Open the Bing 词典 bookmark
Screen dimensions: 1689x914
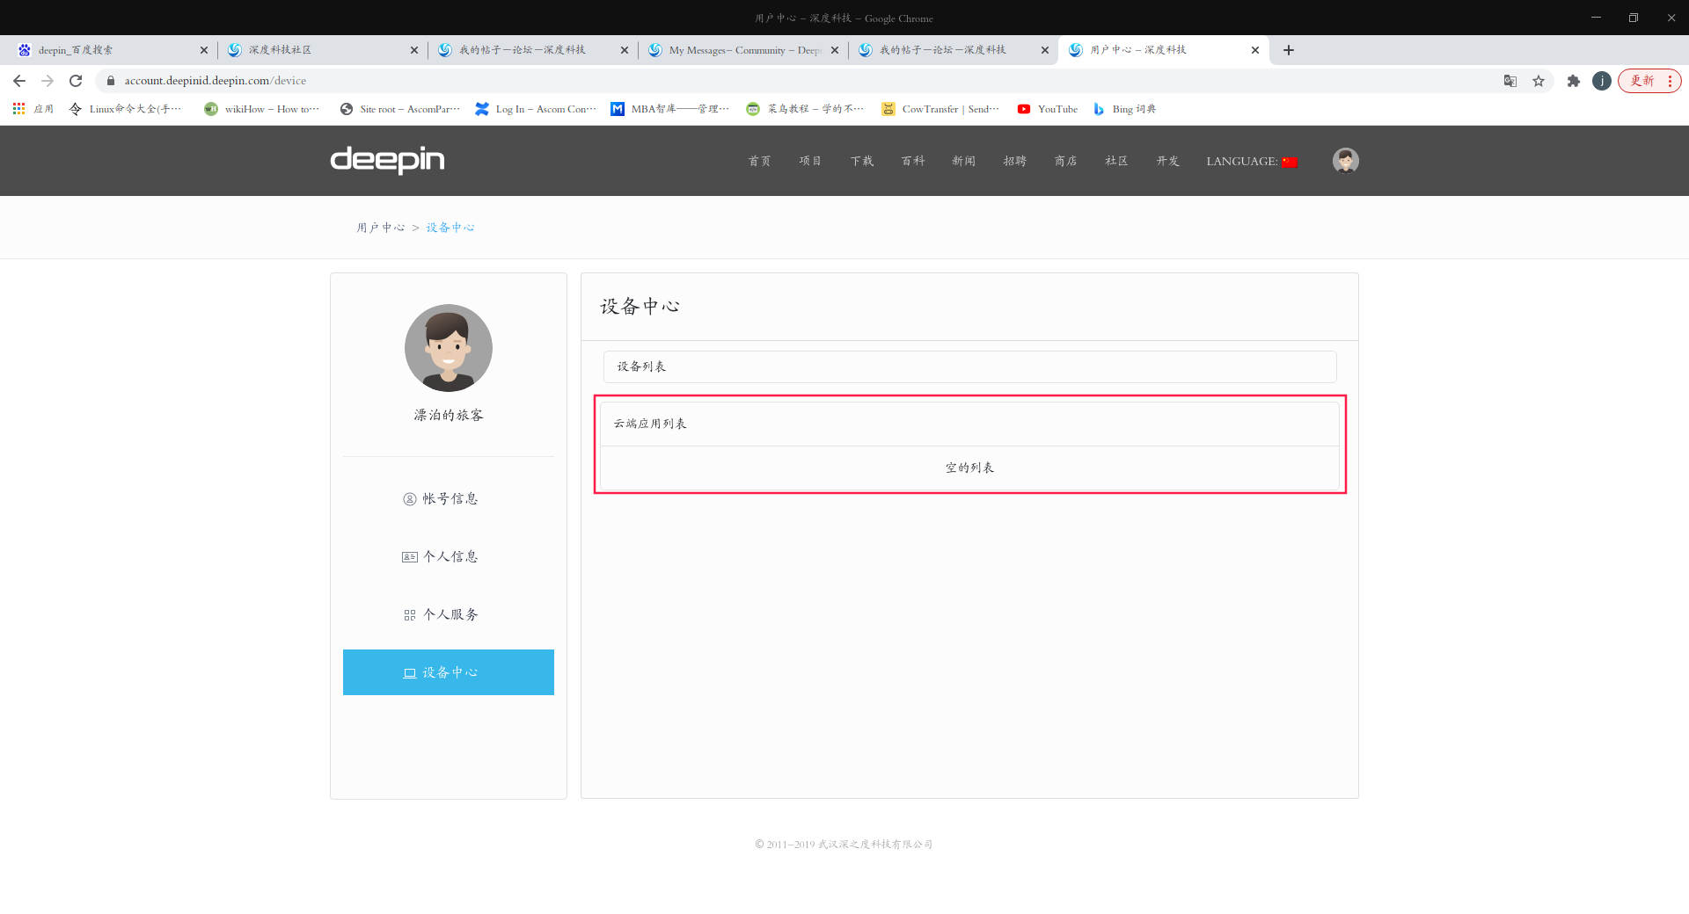point(1124,109)
